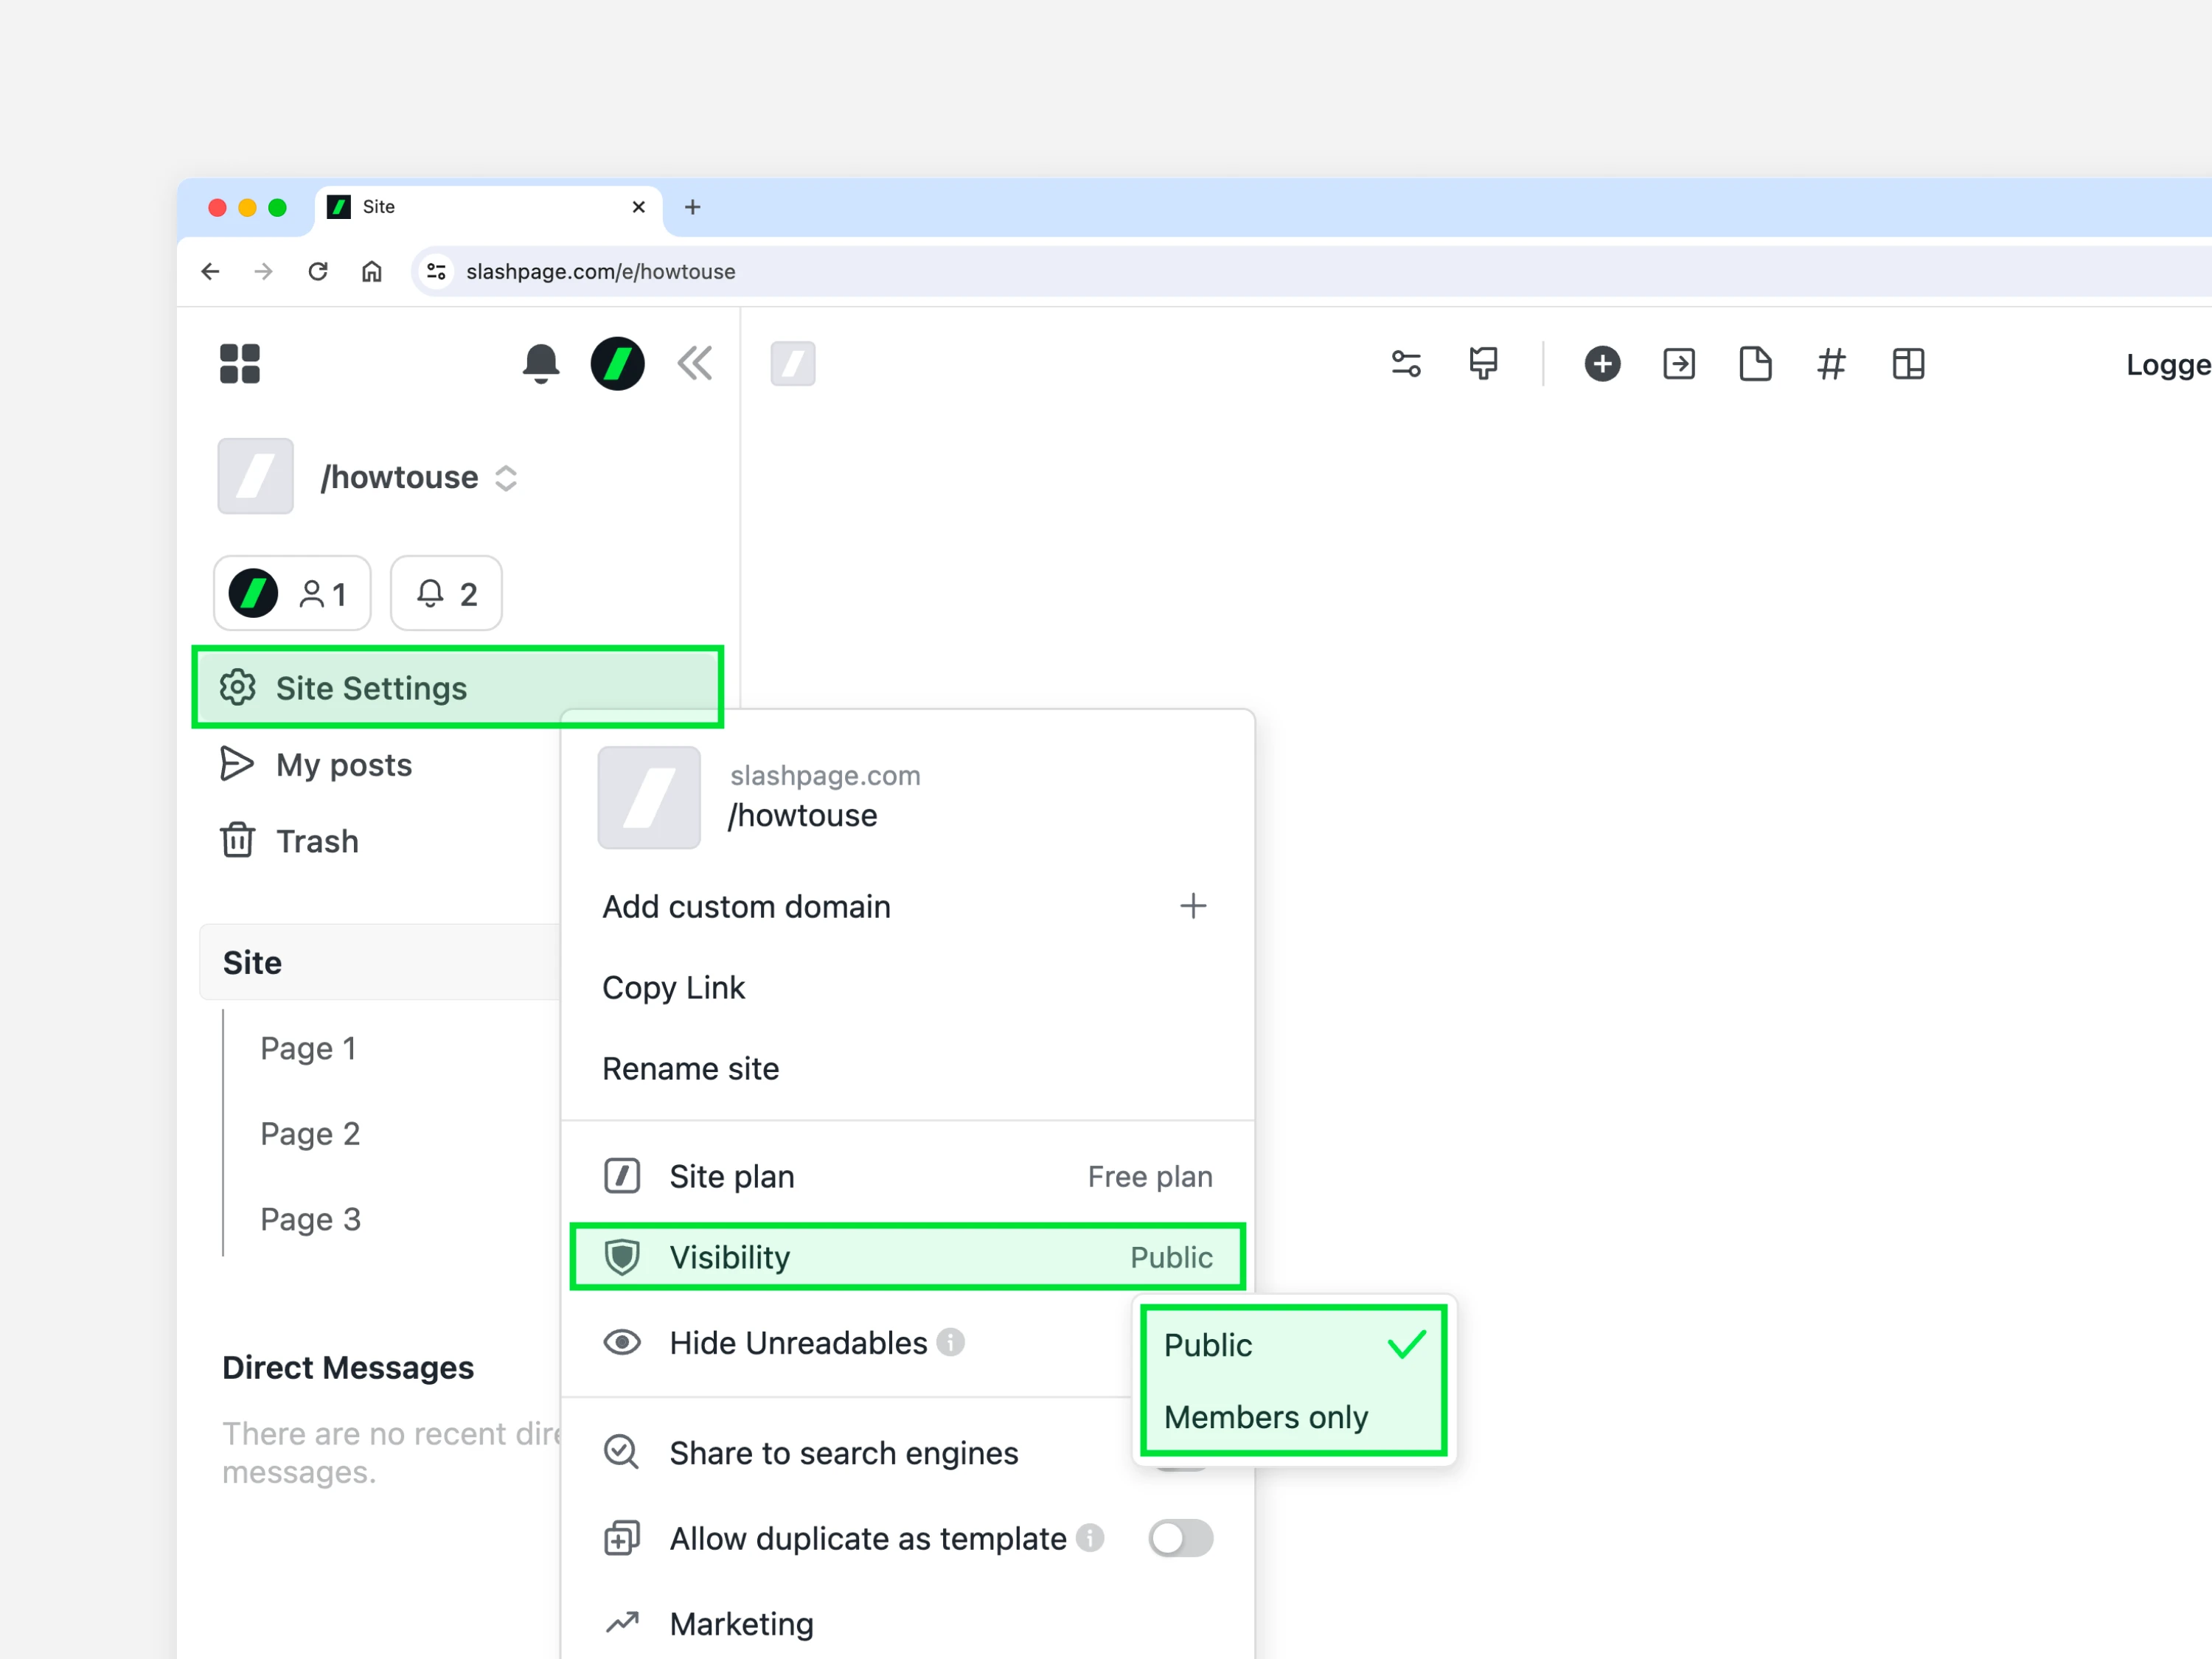Screen dimensions: 2212x1659
Task: Click the address bar URL
Action: [601, 272]
